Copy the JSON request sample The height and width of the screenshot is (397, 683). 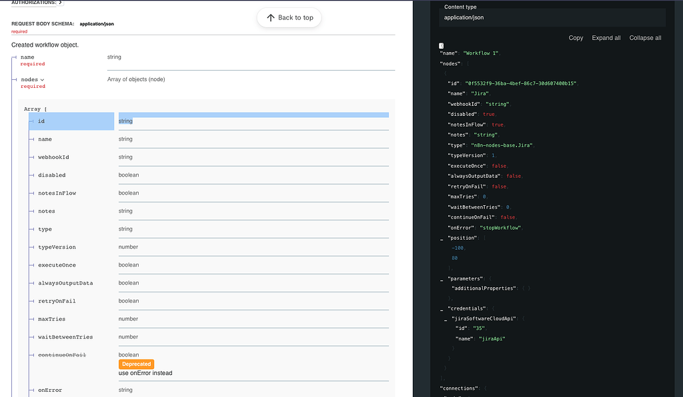(575, 38)
